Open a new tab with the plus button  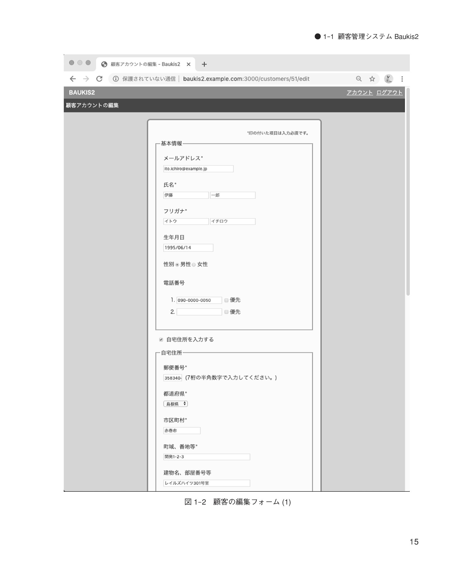tap(204, 64)
